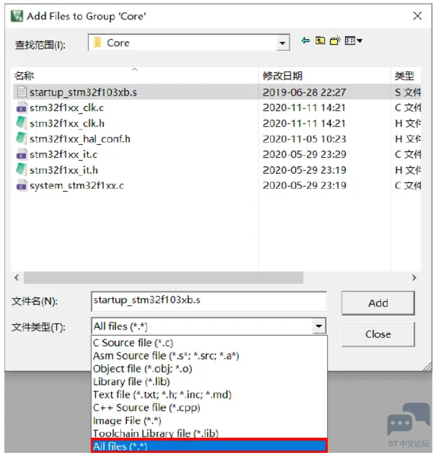Choose Toolchain Library file (*.lib) filter
Screen dimensions: 435x453
pos(209,434)
